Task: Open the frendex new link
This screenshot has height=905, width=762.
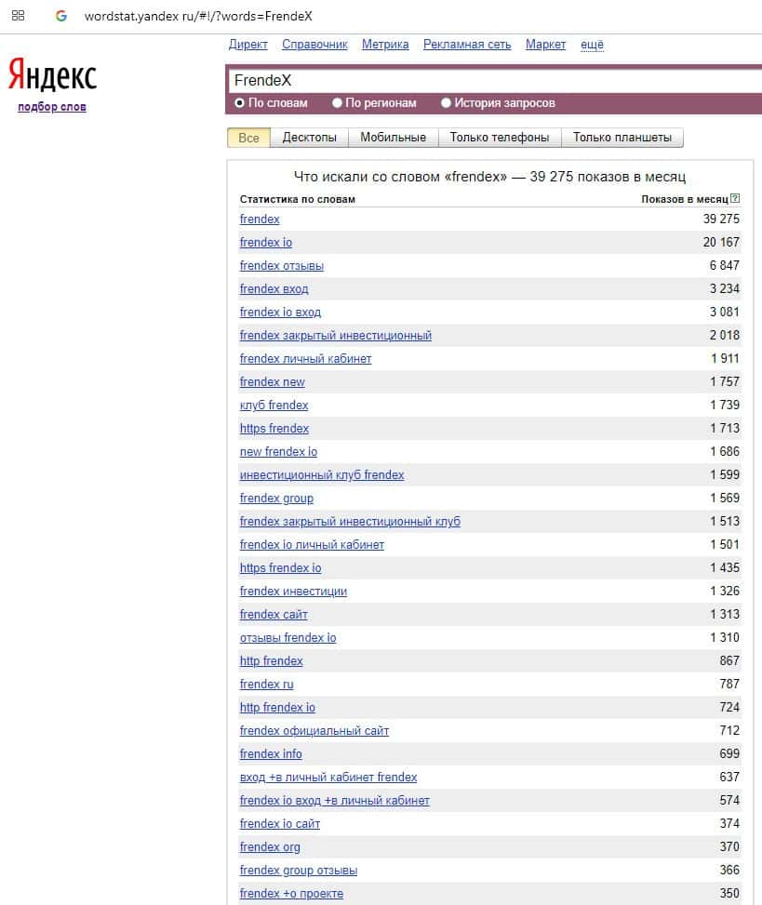Action: [273, 381]
